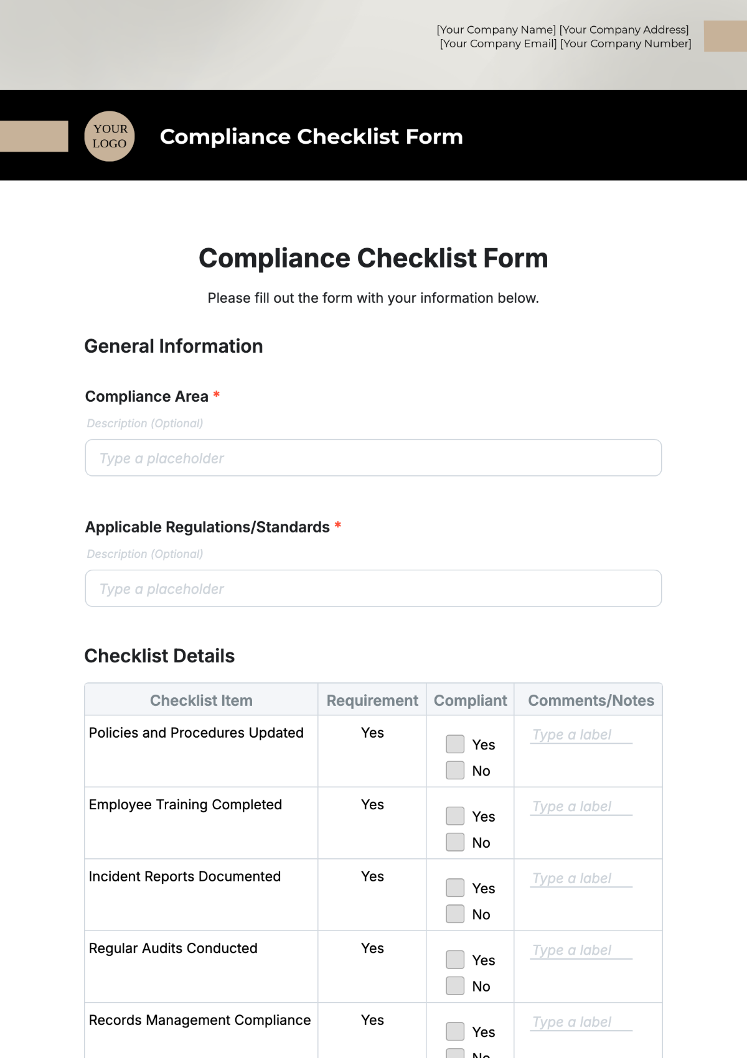Click the General Information section heading
Image resolution: width=747 pixels, height=1058 pixels.
(x=174, y=346)
